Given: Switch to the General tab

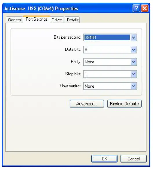Looking at the screenshot, I should (x=15, y=20).
